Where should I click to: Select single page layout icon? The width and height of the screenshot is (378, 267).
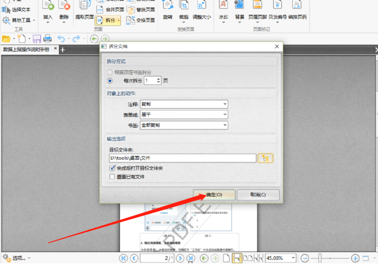click(x=226, y=258)
